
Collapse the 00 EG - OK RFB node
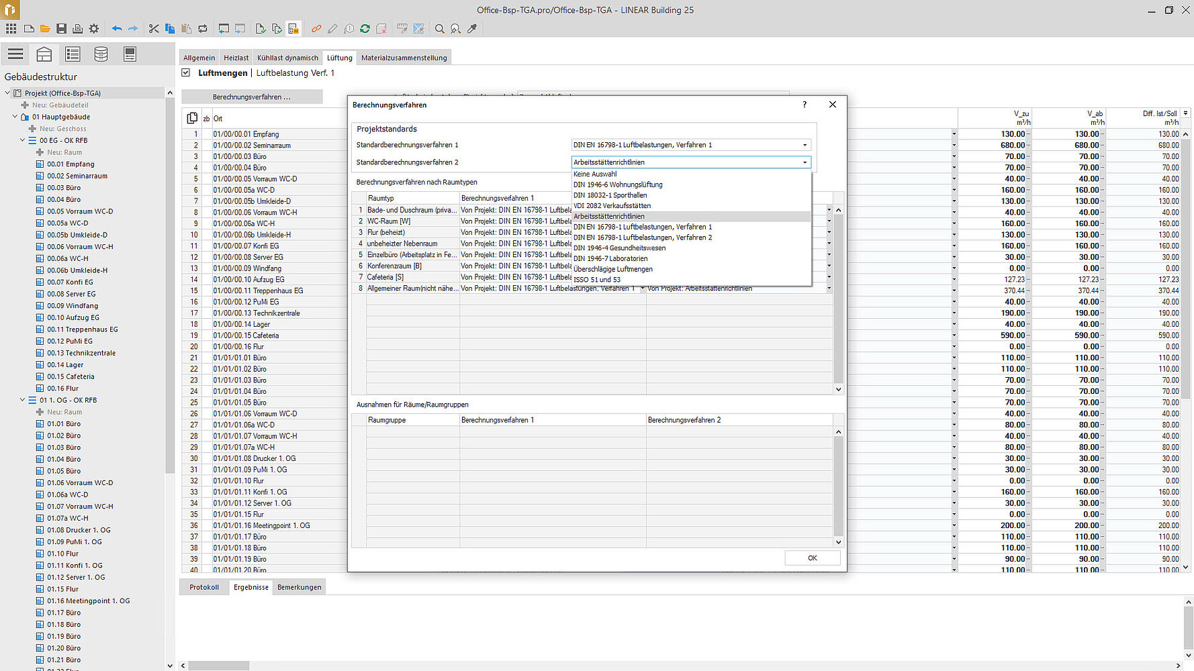click(22, 140)
